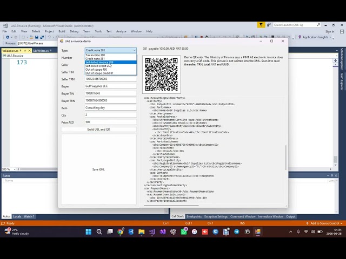Screen dimensions: 346x259
Task: Click the account picture icon near Sign in
Action: pos(342,31)
